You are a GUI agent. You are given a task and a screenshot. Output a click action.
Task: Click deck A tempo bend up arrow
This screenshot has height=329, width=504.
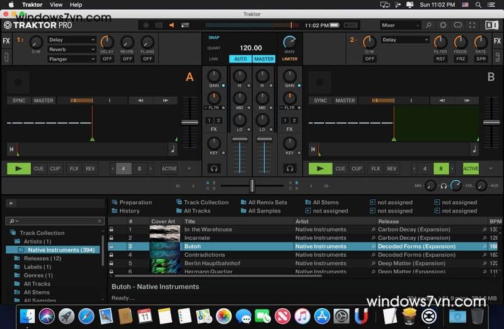[165, 100]
